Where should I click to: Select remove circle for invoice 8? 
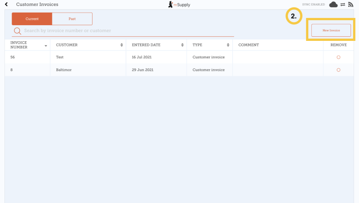[x=338, y=70]
